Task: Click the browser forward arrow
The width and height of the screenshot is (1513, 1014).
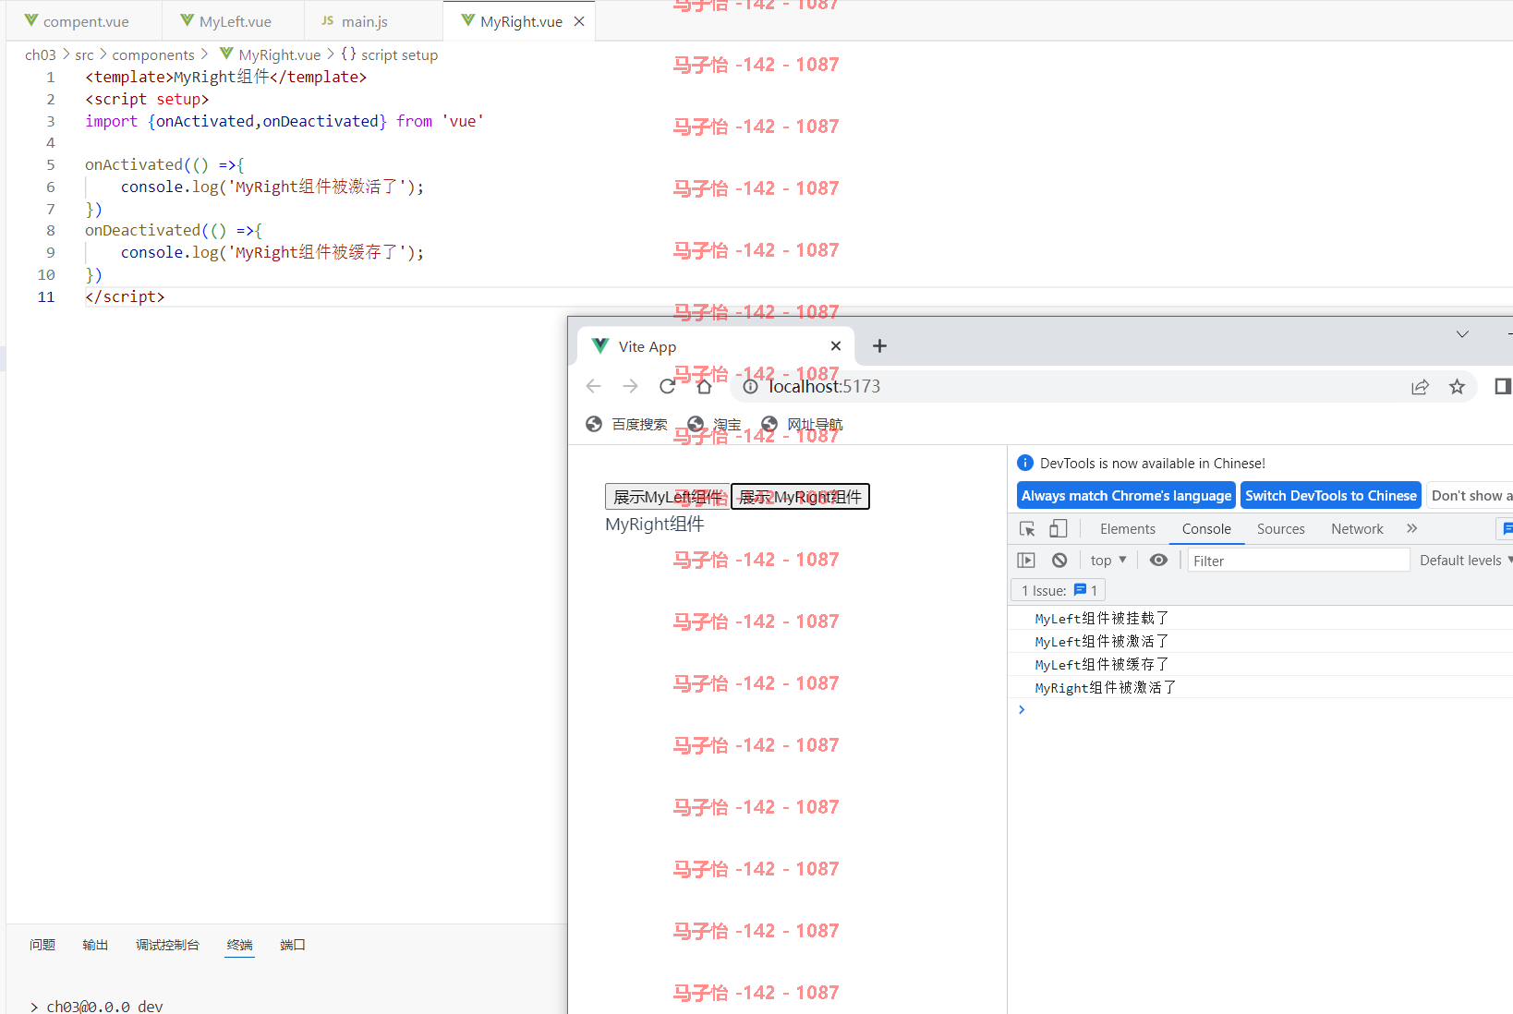Action: (x=631, y=386)
